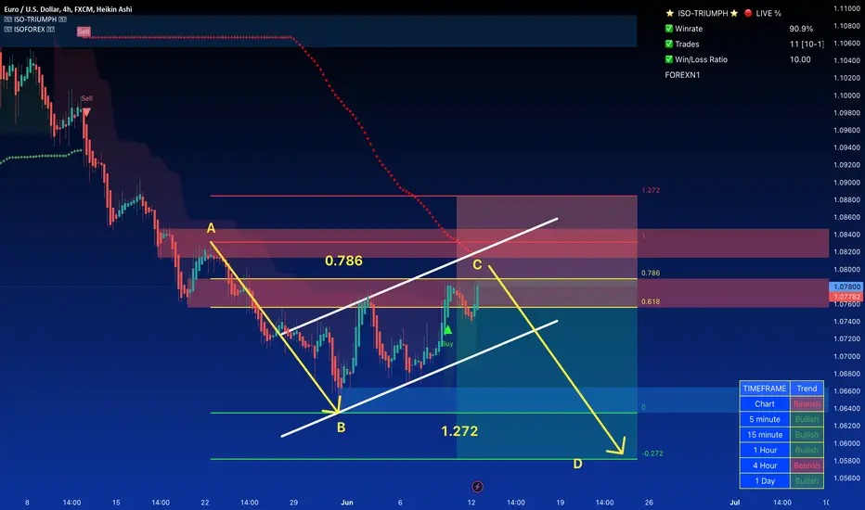
Task: Click the red 1.07782 price tag on the axis
Action: (x=846, y=297)
